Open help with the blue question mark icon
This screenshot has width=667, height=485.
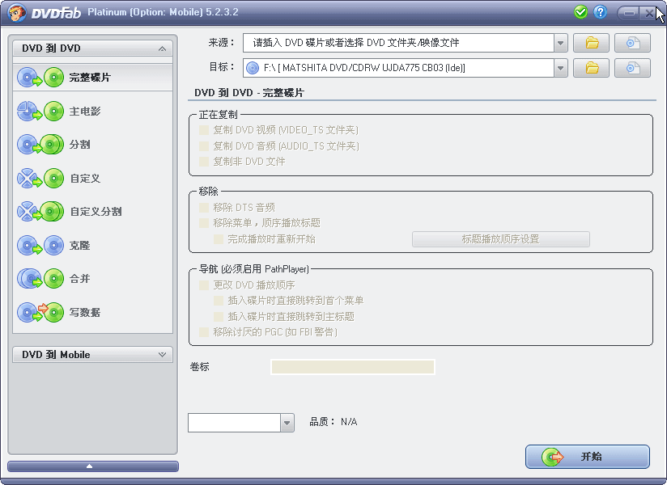(x=600, y=12)
